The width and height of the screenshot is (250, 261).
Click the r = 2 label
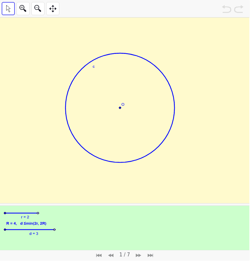(25, 217)
